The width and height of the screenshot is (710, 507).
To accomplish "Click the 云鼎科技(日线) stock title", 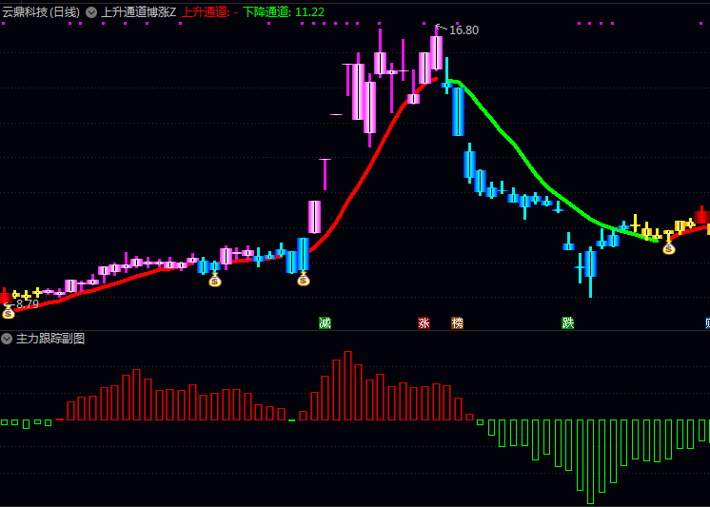I will click(41, 12).
